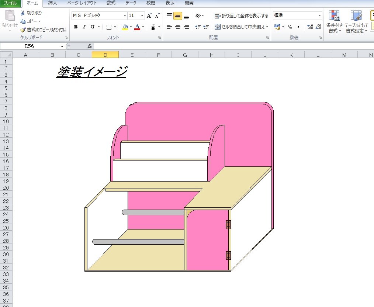The image size is (374, 307).
Task: Open number format dropdown 標準
Action: pyautogui.click(x=320, y=16)
